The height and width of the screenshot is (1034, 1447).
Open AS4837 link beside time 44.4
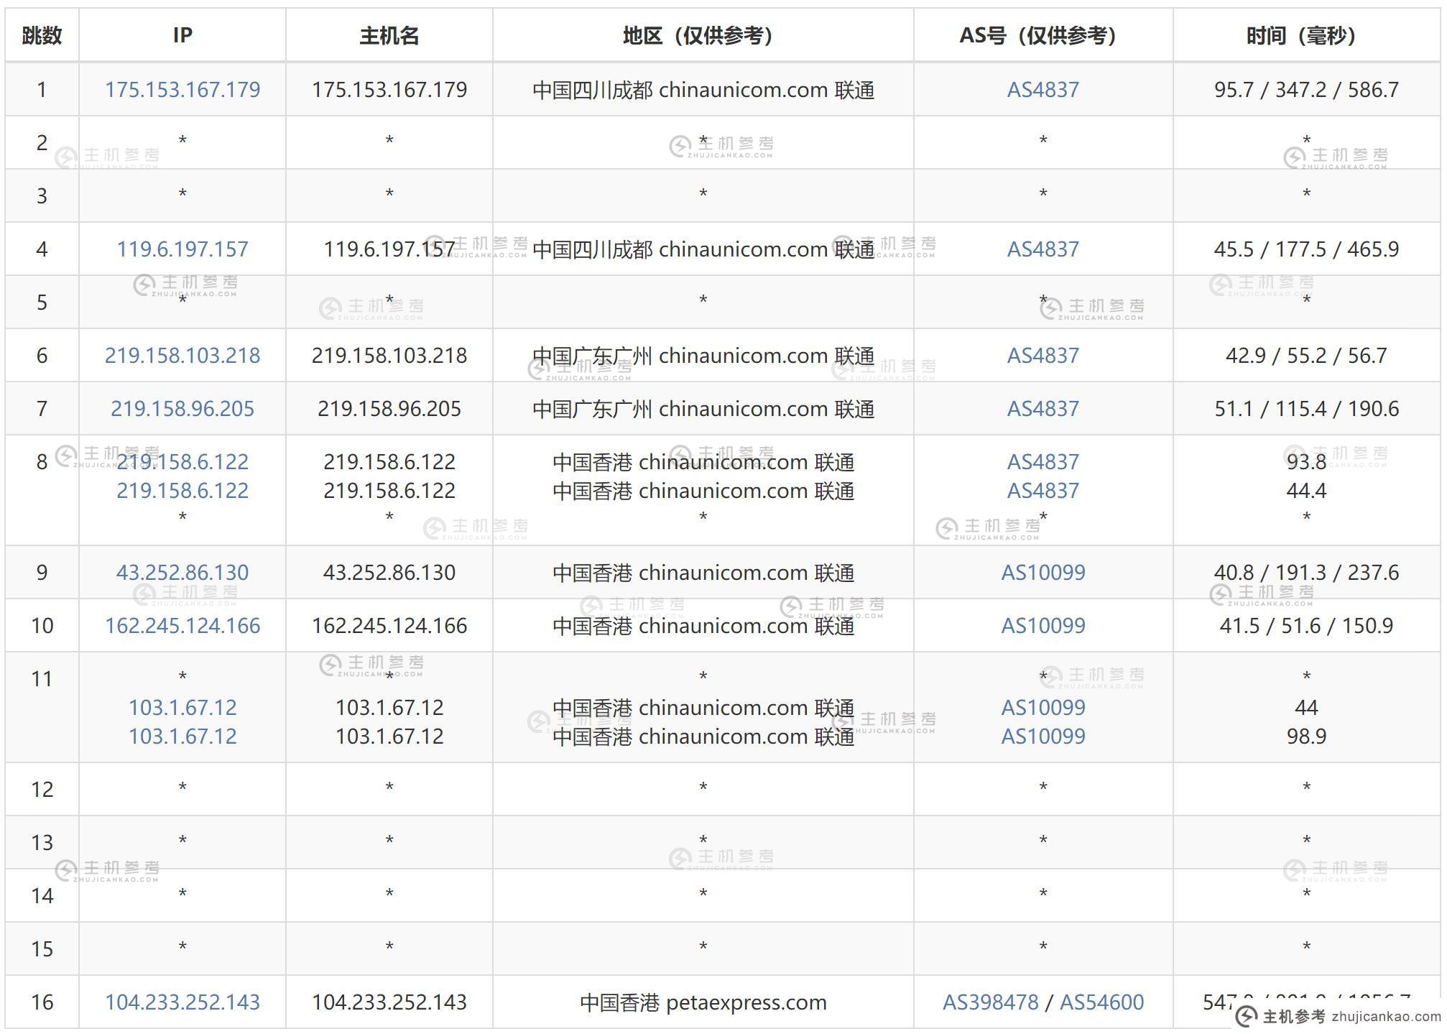pyautogui.click(x=1043, y=491)
